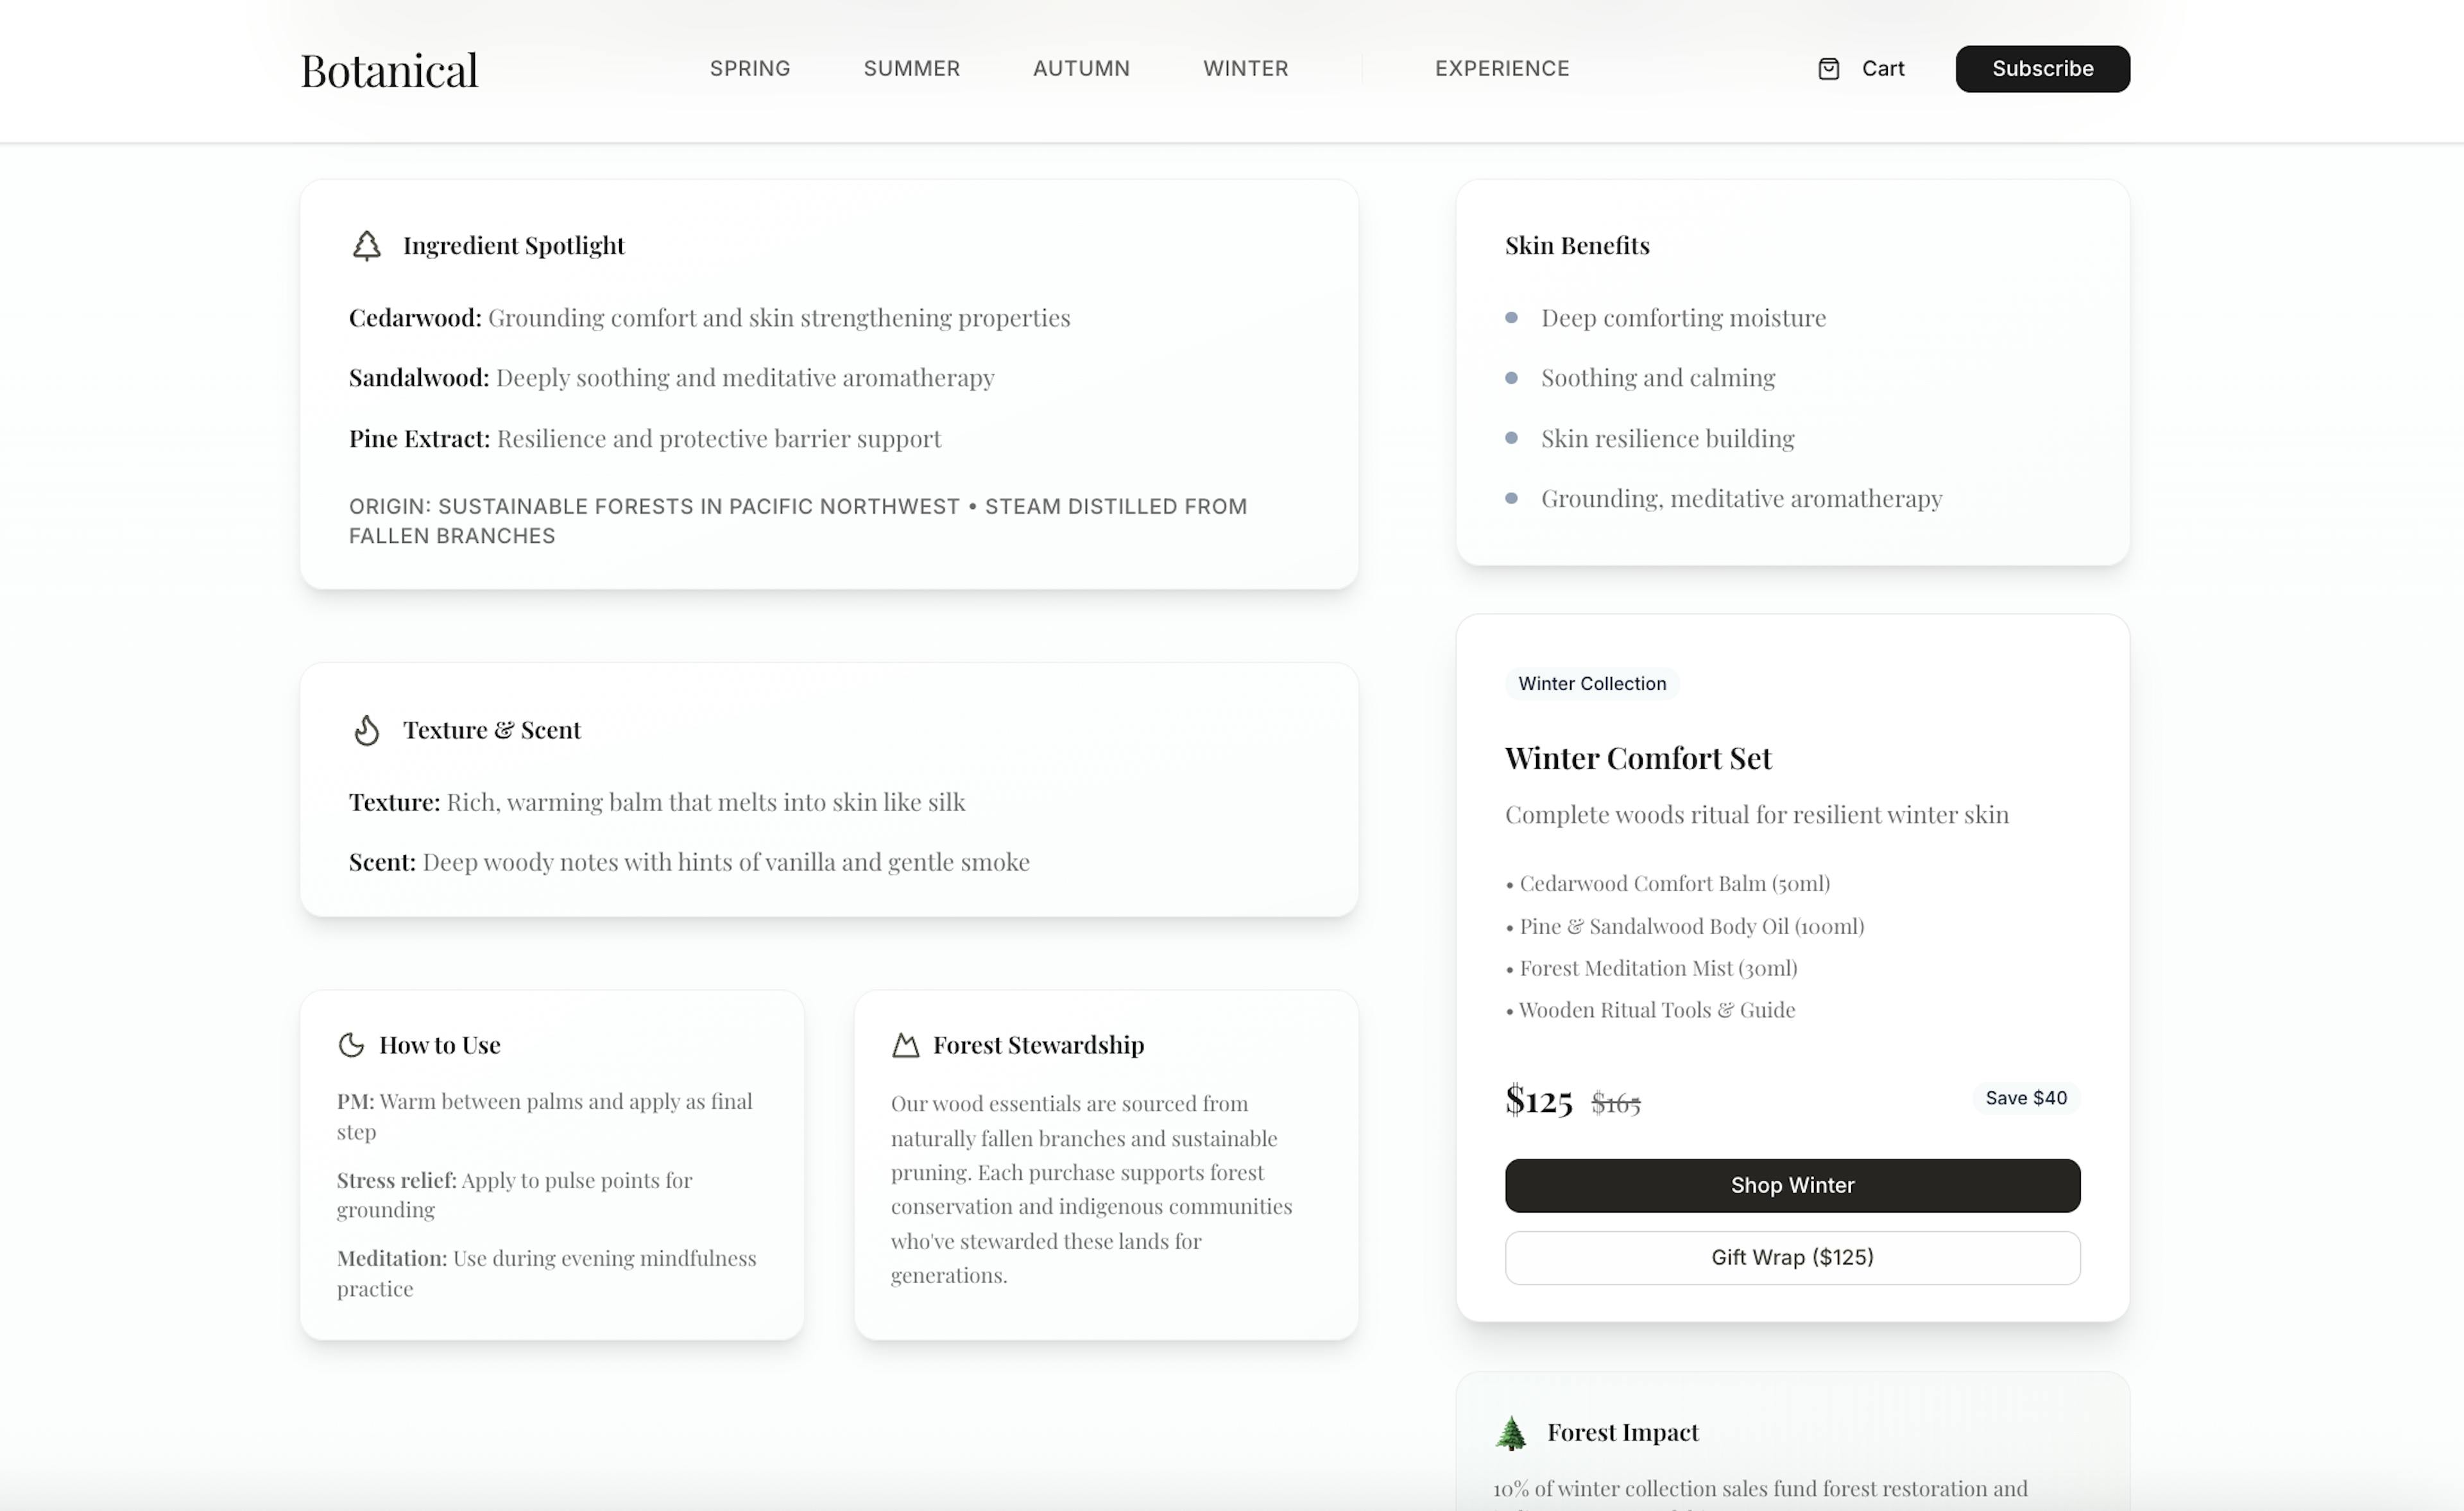Click the PM usage instruction
The image size is (2464, 1511).
(x=545, y=1116)
